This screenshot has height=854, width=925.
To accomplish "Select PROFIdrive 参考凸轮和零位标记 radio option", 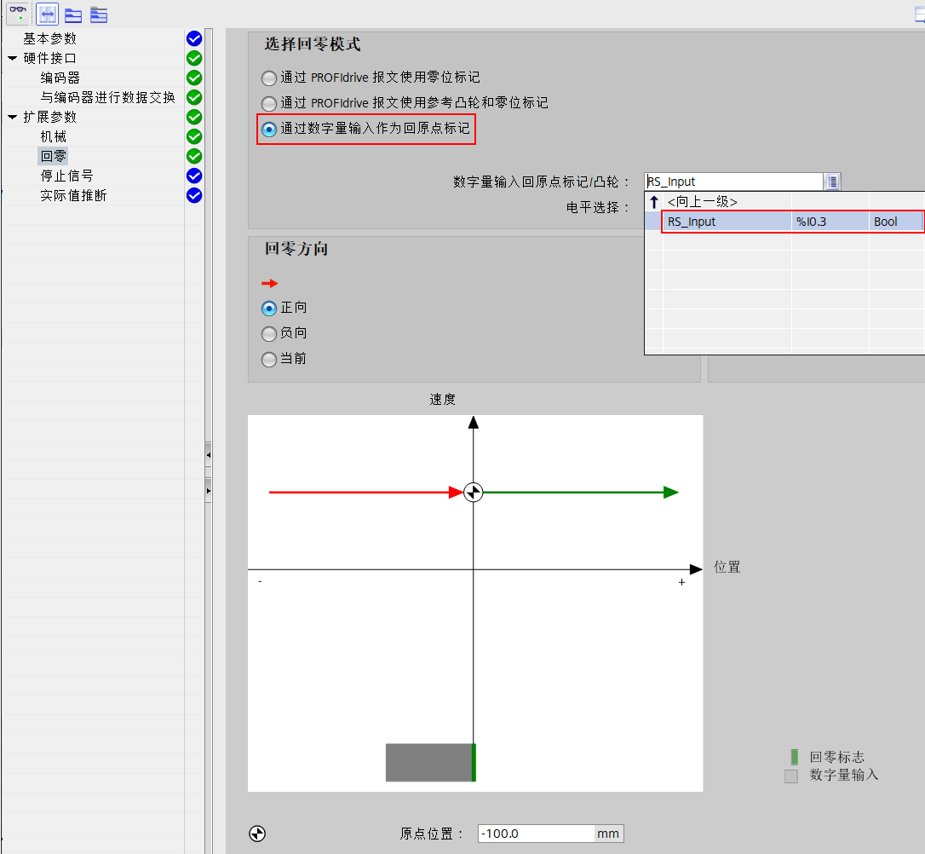I will (269, 103).
